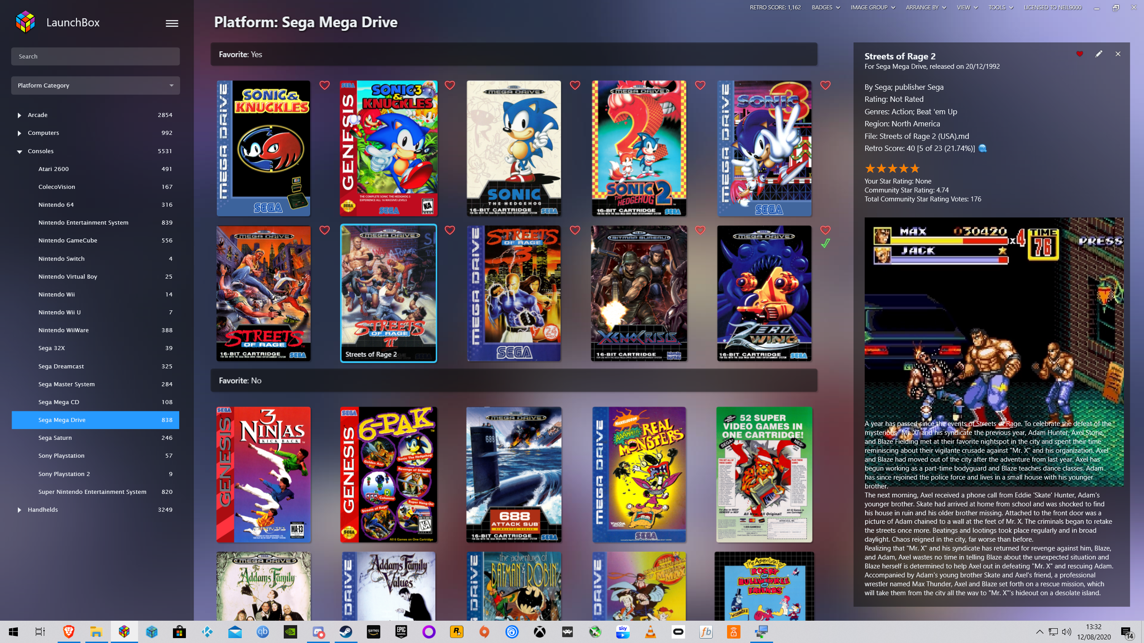Screen dimensions: 1144x643
Task: Open Epic Games Launcher from taskbar
Action: coord(401,632)
